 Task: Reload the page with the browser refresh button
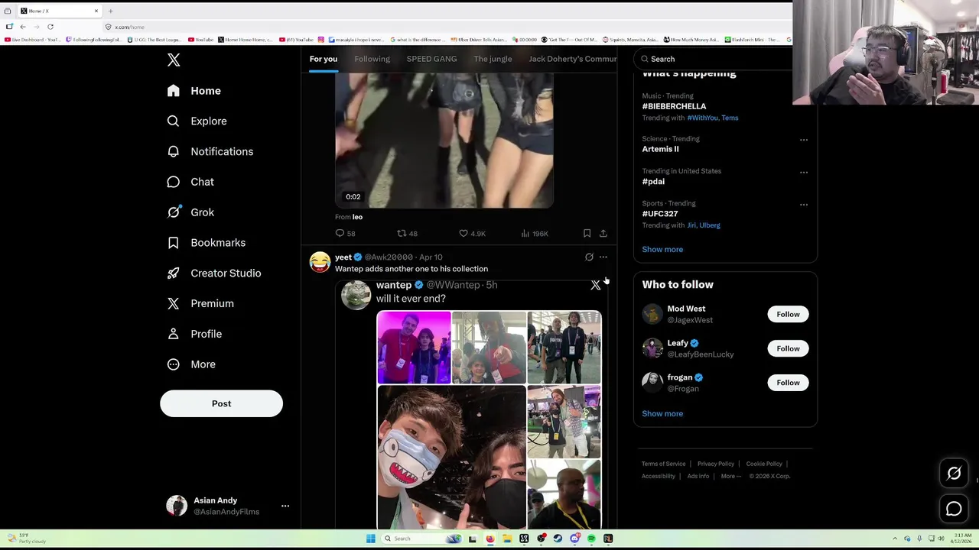tap(50, 27)
